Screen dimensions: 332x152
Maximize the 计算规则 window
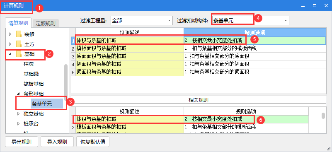315,6
